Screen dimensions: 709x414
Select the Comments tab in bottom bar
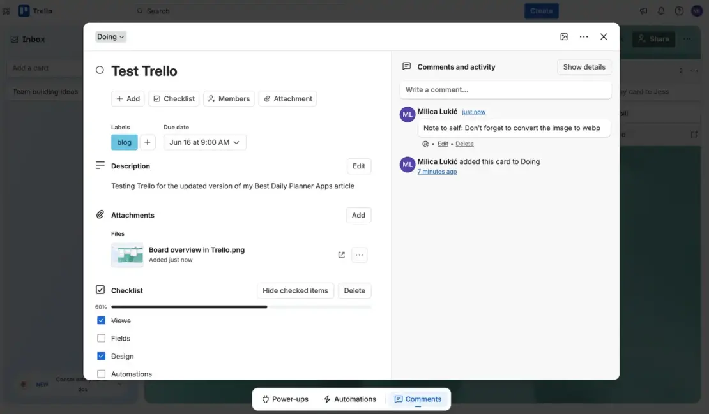[418, 399]
